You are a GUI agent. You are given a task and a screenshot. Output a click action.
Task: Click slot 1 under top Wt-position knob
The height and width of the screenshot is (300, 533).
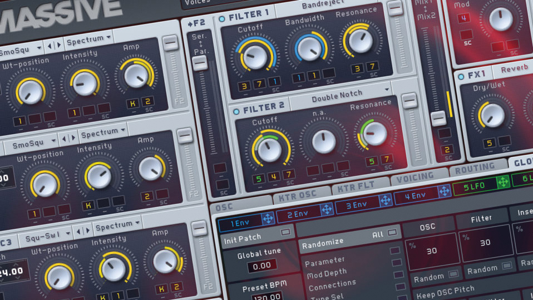pyautogui.click(x=19, y=121)
